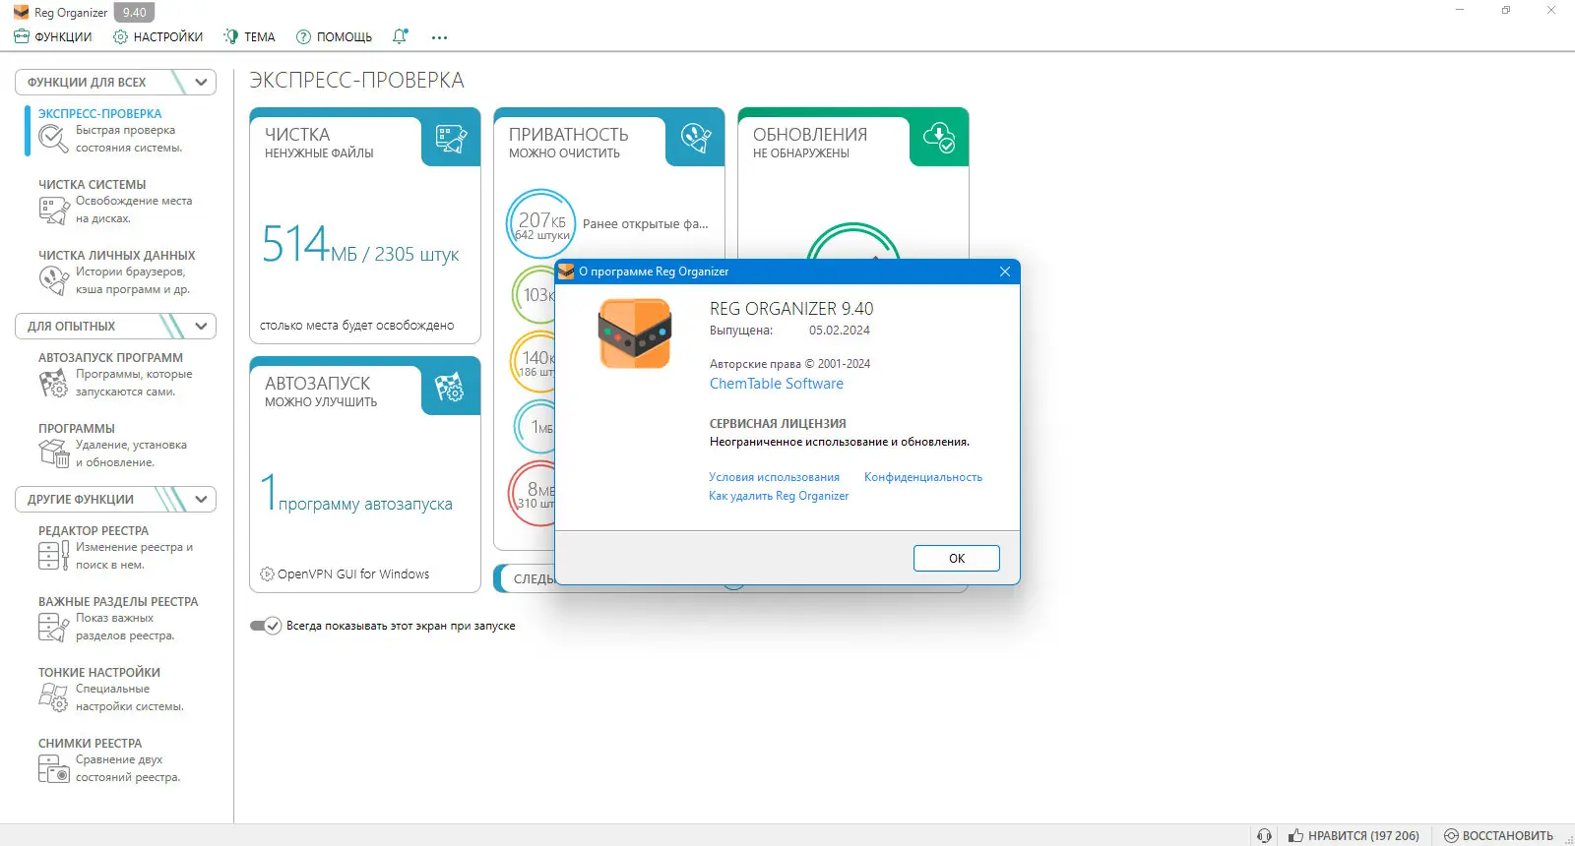The height and width of the screenshot is (846, 1575).
Task: Click the '1 программу автозапуска' text
Action: [x=356, y=493]
